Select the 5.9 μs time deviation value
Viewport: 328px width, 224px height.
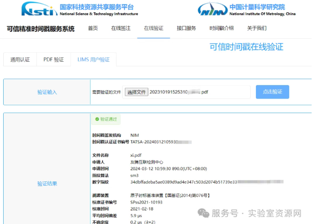click(x=136, y=216)
